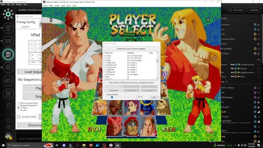This screenshot has height=148, width=263.
Task: Click the input list scrollbar up arrow
Action: 157,53
